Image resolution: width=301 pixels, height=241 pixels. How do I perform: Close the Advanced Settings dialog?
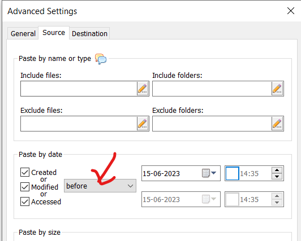[x=291, y=11]
